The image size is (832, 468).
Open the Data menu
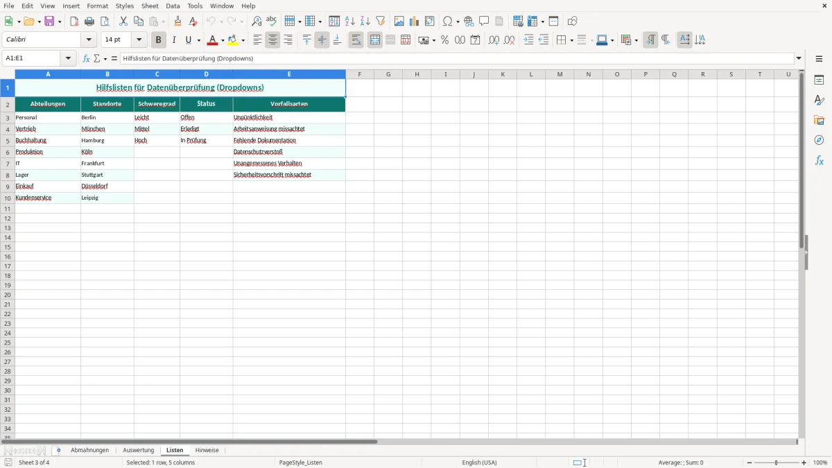(x=173, y=6)
